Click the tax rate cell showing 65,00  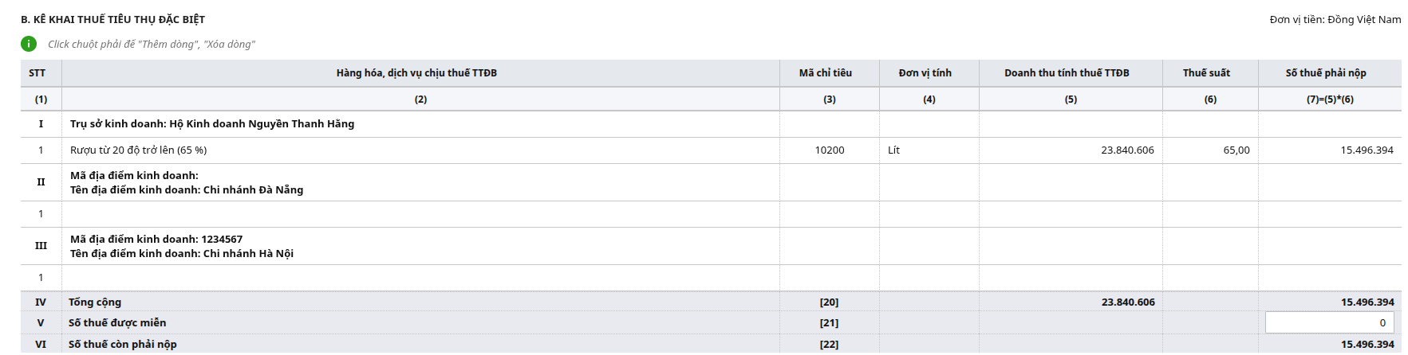pos(1209,150)
